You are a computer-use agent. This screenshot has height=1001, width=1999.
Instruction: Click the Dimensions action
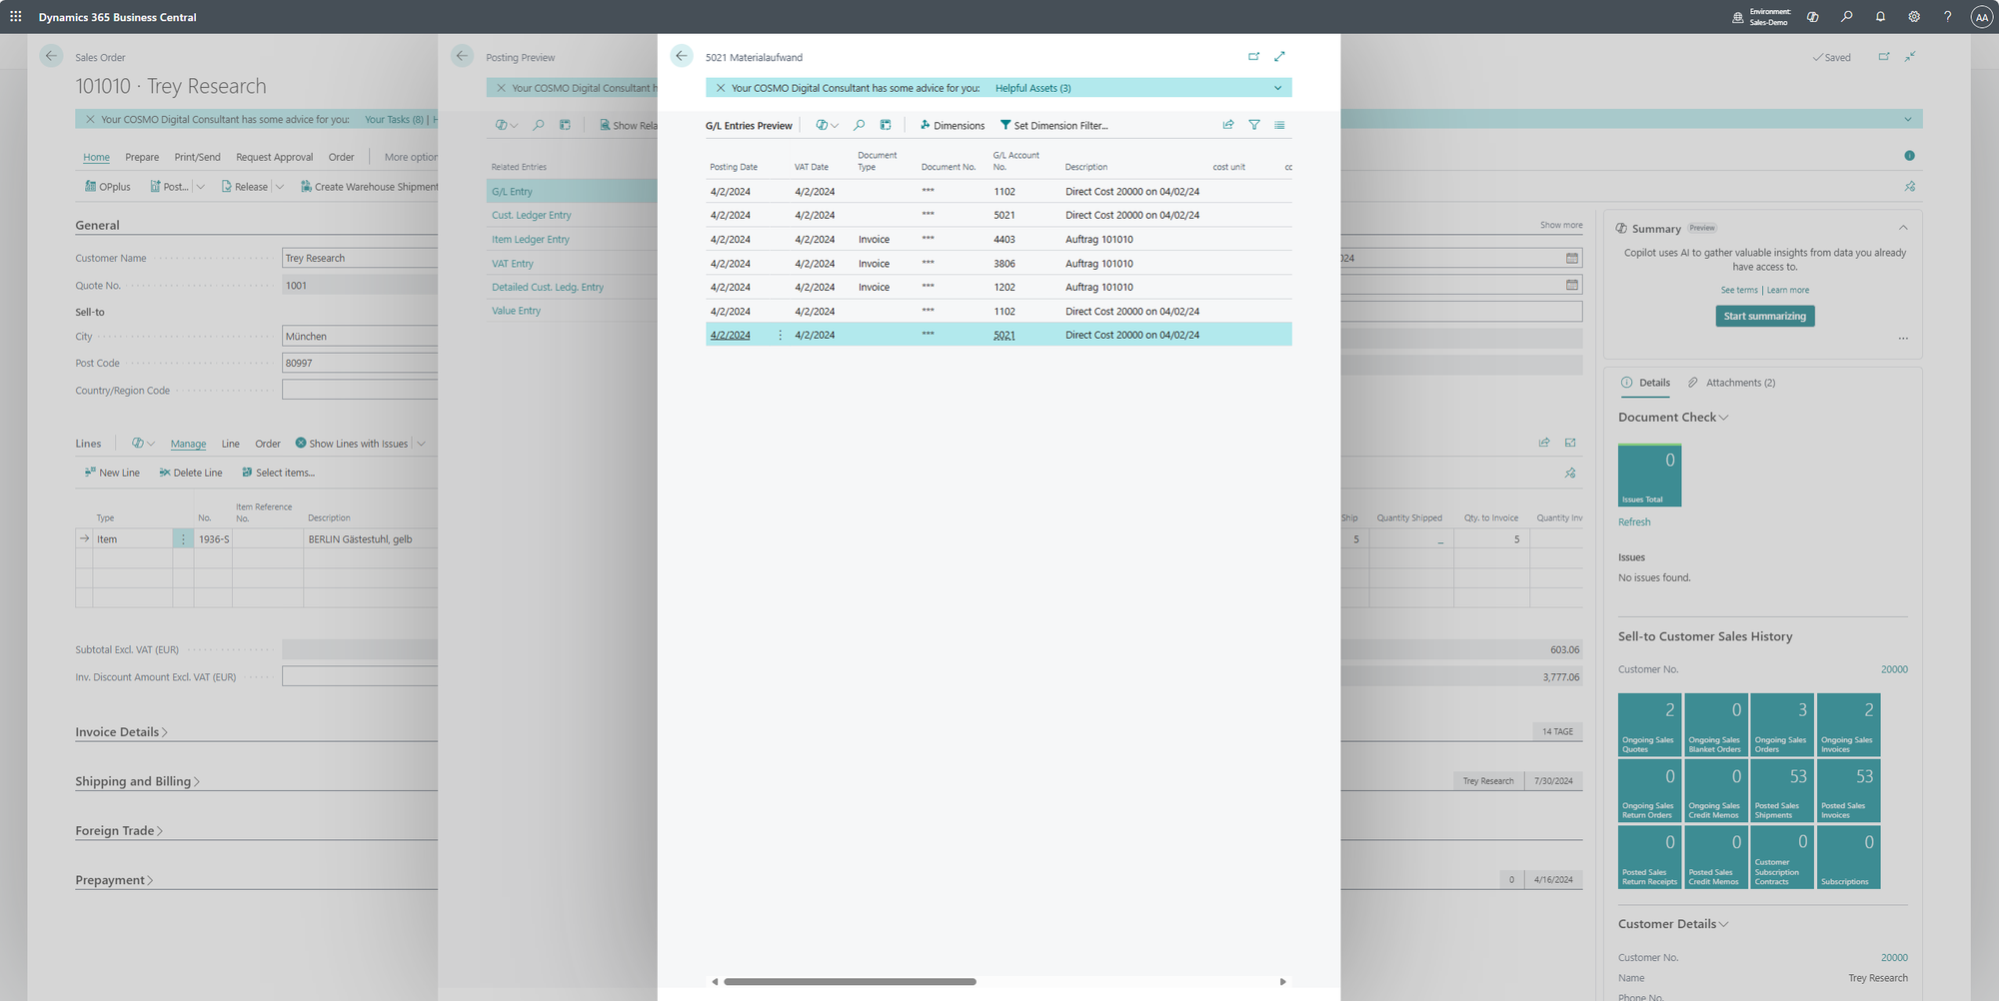(953, 126)
